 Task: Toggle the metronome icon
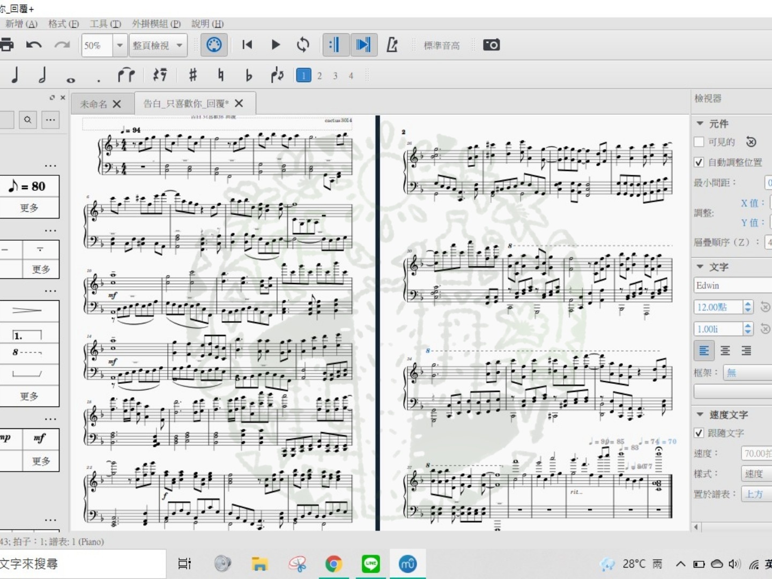pyautogui.click(x=392, y=45)
